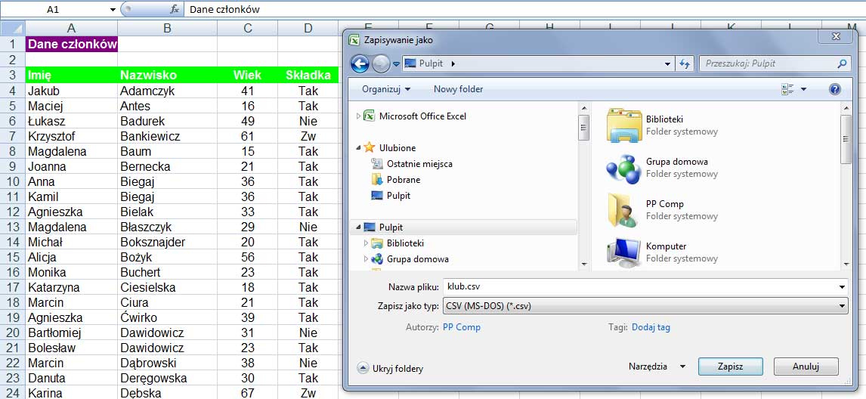Click the Anuluj button
Image resolution: width=866 pixels, height=399 pixels.
coord(806,367)
